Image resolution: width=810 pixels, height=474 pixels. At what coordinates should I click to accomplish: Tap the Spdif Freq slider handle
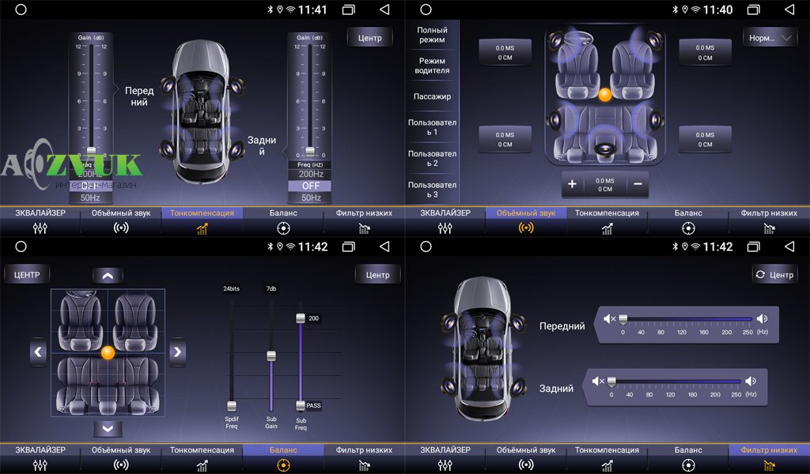(232, 406)
